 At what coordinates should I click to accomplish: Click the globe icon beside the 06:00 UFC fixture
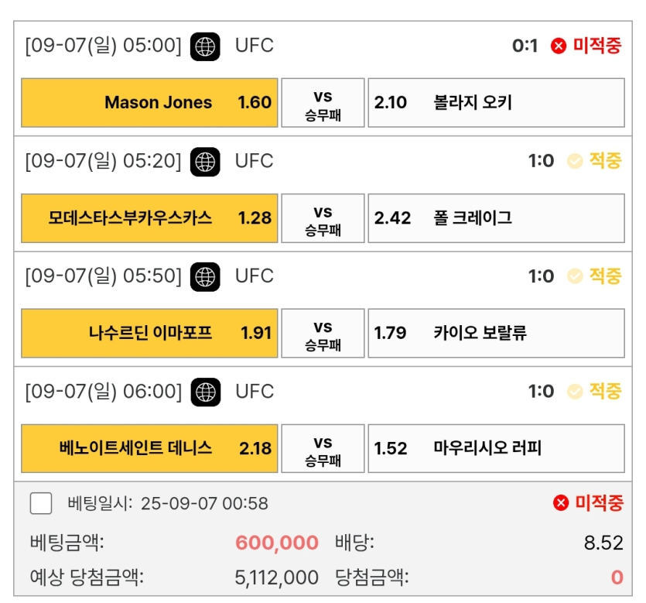[x=207, y=391]
